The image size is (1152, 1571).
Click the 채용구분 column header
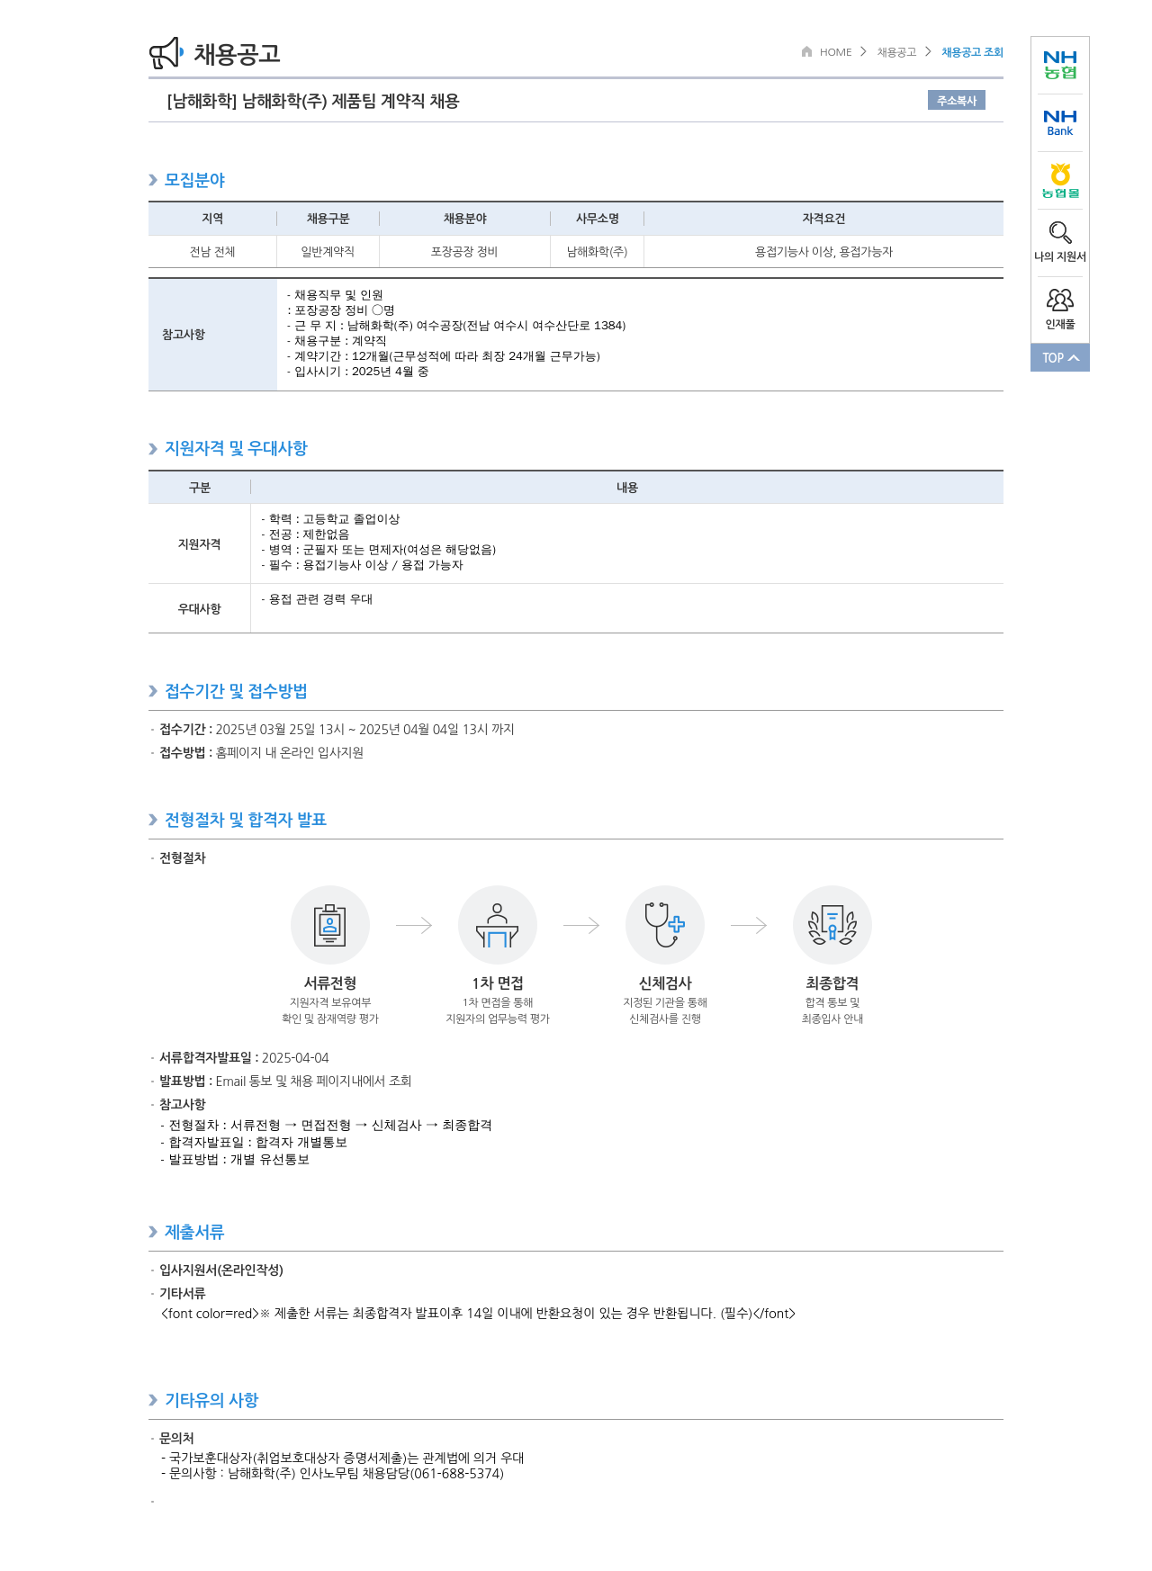328,219
